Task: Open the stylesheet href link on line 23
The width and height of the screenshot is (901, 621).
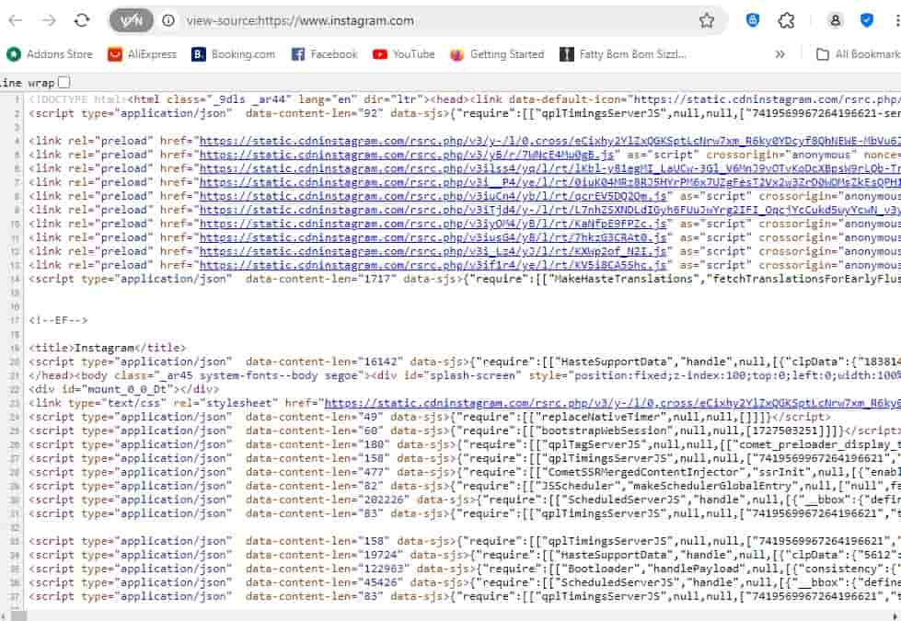Action: 613,403
